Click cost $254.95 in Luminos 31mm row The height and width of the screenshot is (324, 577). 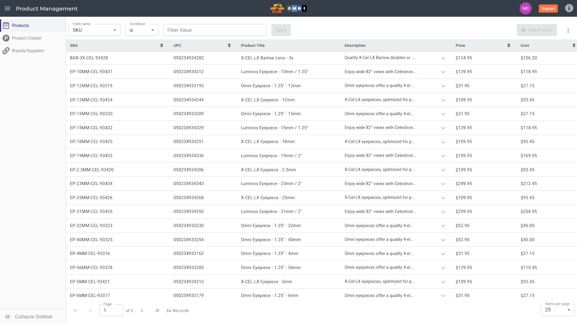coord(529,212)
